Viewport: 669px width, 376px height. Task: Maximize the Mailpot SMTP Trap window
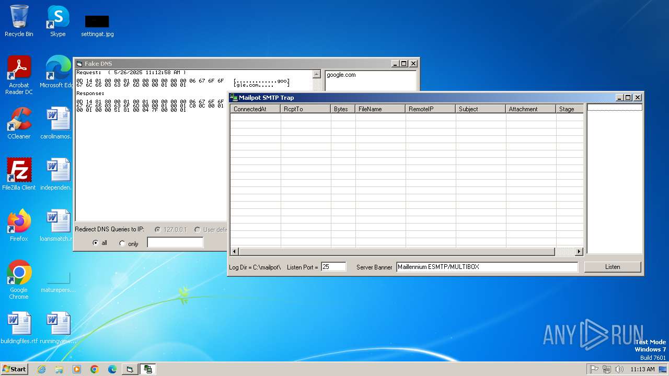pyautogui.click(x=628, y=98)
